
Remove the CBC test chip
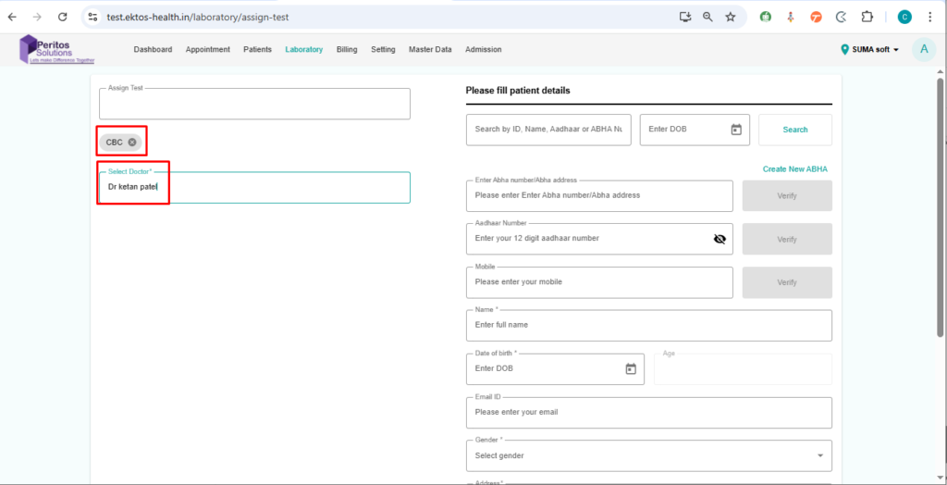point(132,142)
